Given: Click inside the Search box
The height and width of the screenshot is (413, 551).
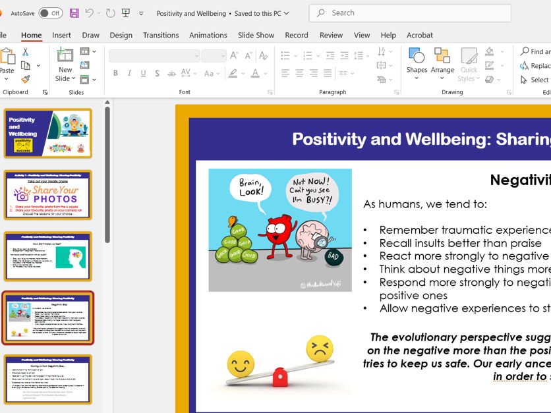Looking at the screenshot, I should [409, 13].
